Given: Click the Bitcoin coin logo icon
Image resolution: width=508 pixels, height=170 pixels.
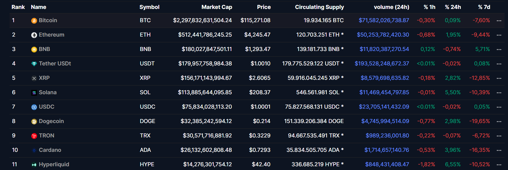Looking at the screenshot, I should 34,21.
